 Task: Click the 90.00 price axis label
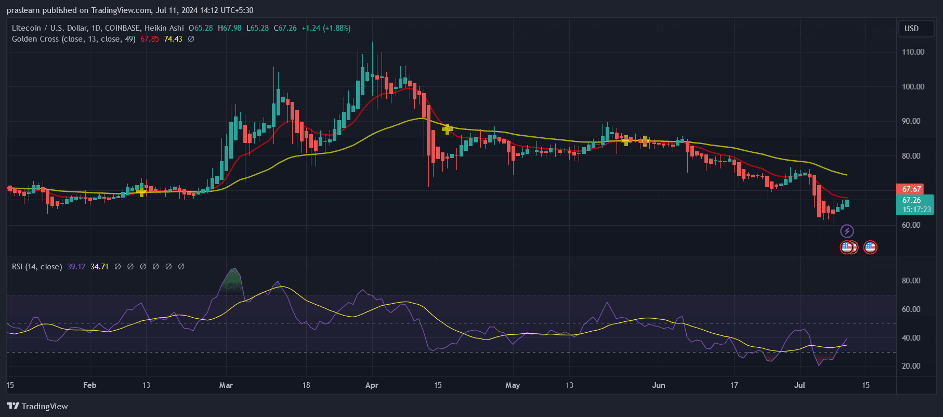click(x=911, y=121)
